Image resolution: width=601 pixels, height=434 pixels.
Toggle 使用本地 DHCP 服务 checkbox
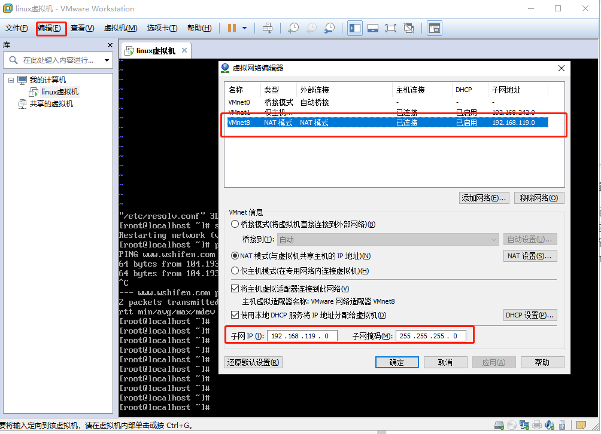tap(235, 315)
